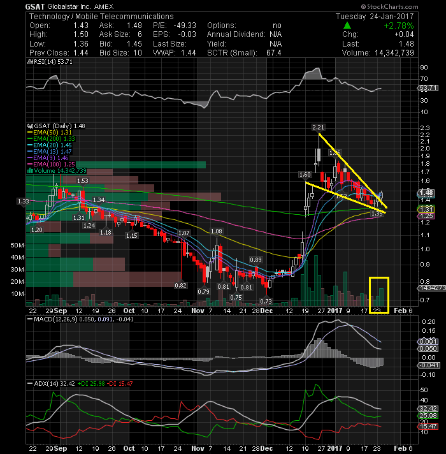
Task: Click the EPS value -0.03
Action: (x=187, y=34)
